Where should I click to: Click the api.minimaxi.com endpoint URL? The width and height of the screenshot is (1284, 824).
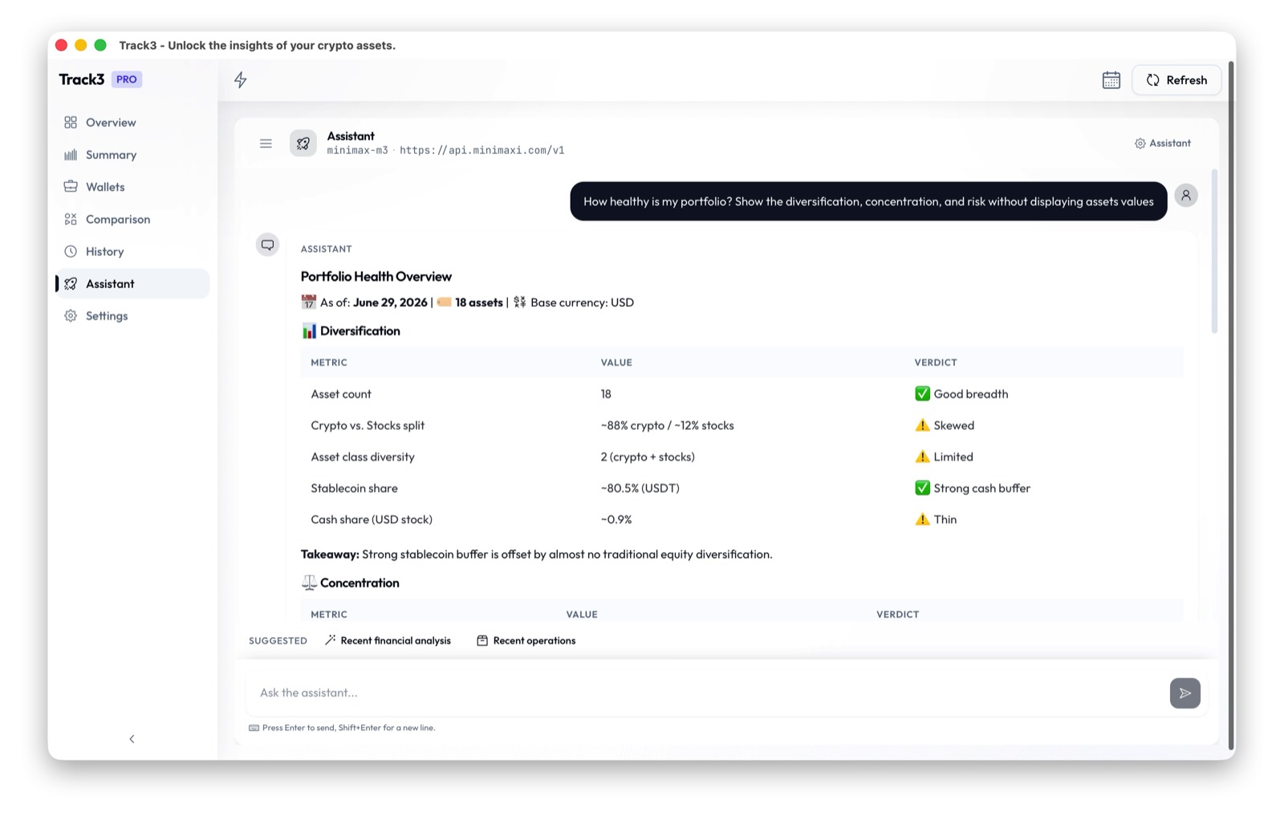(x=481, y=151)
